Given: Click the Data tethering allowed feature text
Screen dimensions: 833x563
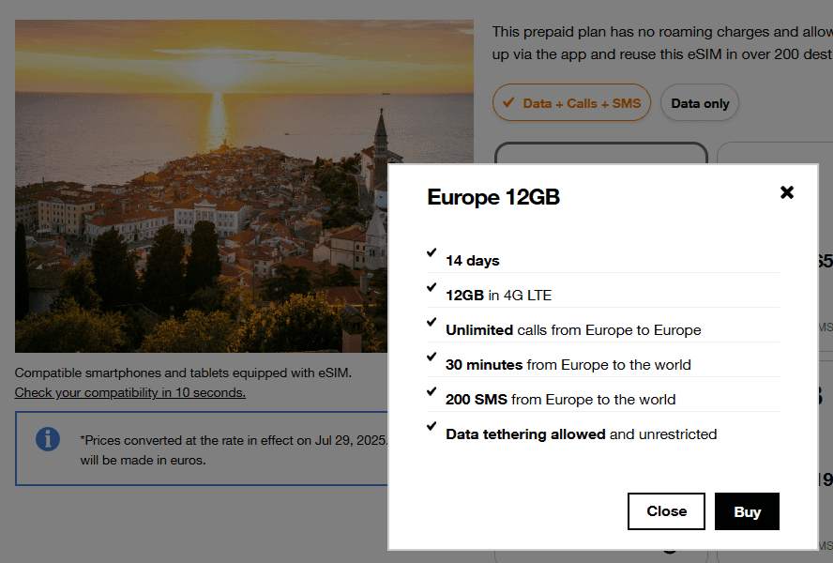Looking at the screenshot, I should pos(581,434).
